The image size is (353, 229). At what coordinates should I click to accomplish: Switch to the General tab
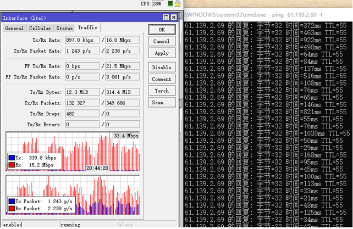click(x=14, y=28)
